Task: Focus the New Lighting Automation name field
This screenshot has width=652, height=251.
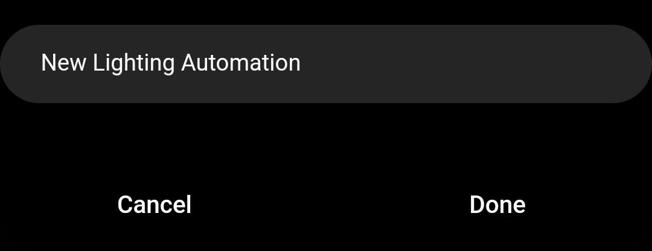Action: (x=326, y=63)
